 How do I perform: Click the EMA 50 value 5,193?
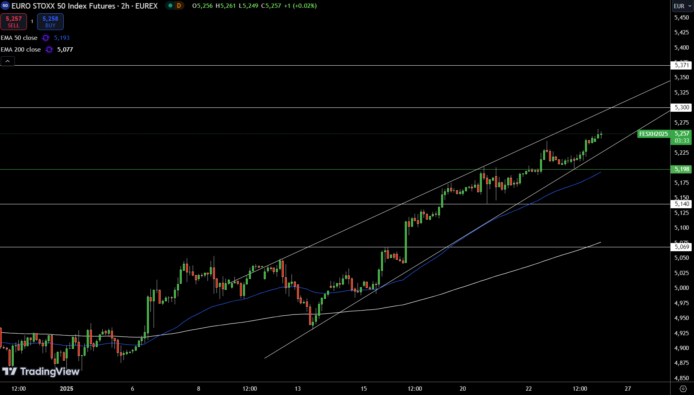click(62, 38)
